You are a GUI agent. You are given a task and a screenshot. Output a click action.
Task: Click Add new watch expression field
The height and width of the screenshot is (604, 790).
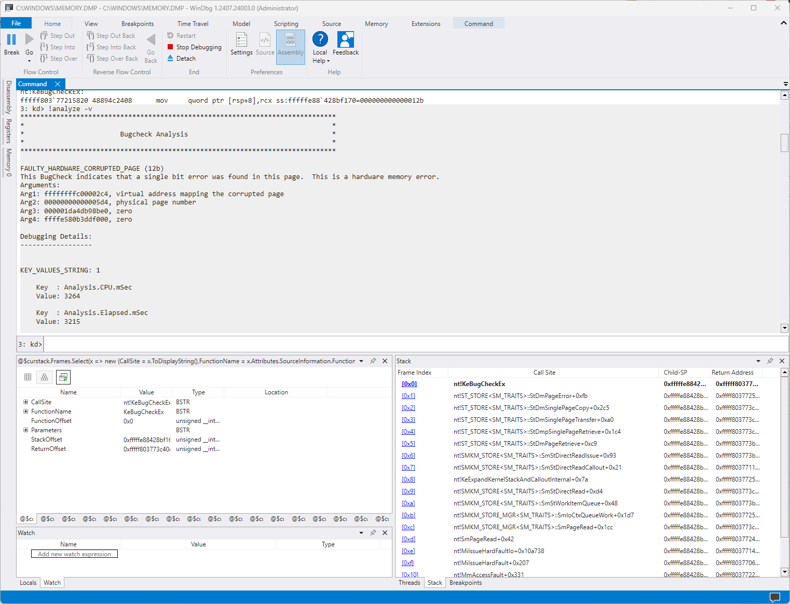pos(74,554)
